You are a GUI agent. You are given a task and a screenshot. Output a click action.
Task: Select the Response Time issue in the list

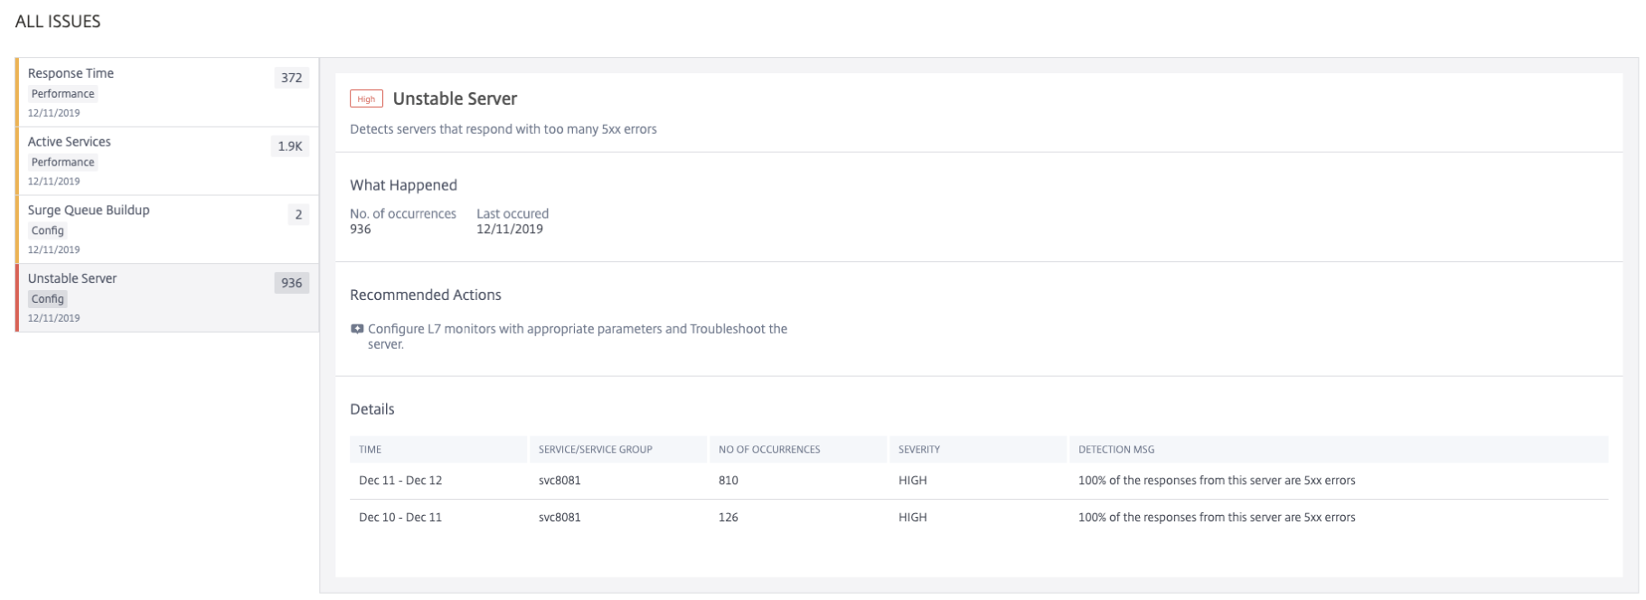pos(167,92)
